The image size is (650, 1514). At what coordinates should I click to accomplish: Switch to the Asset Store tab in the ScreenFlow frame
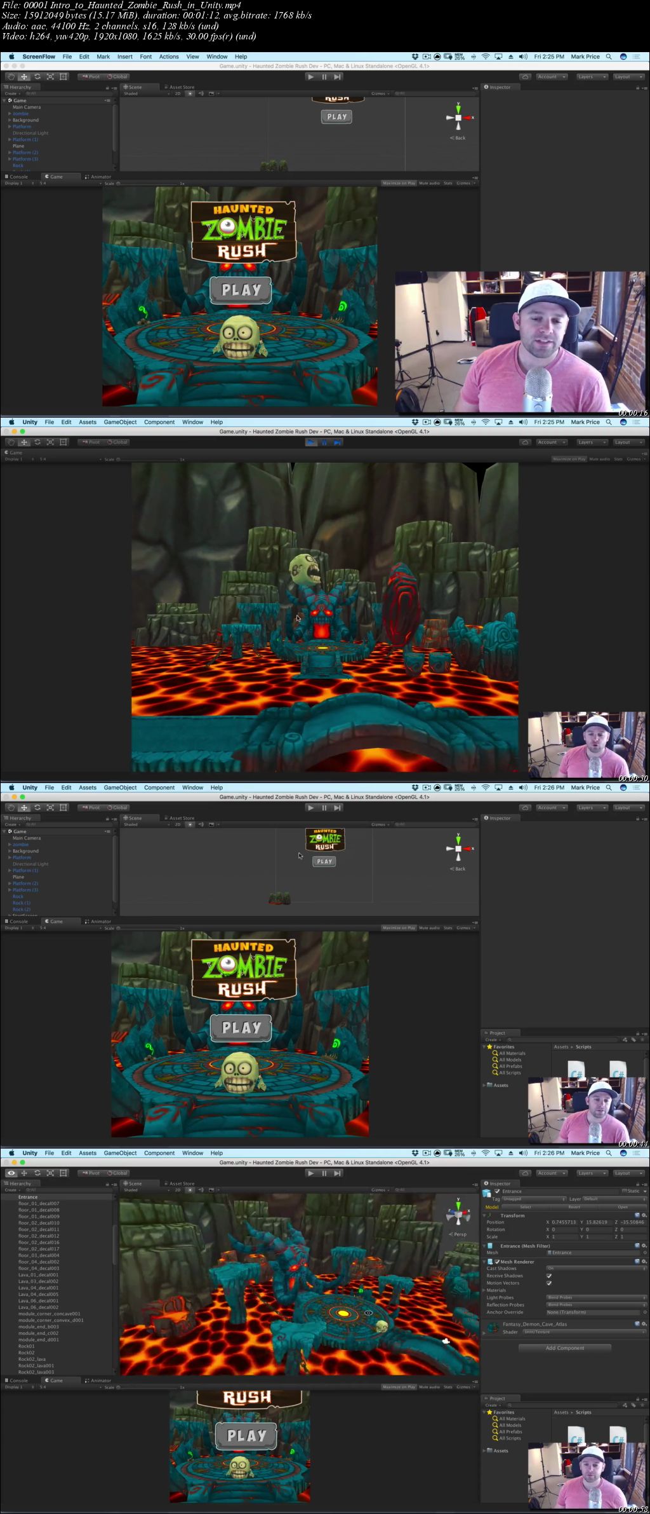[180, 88]
